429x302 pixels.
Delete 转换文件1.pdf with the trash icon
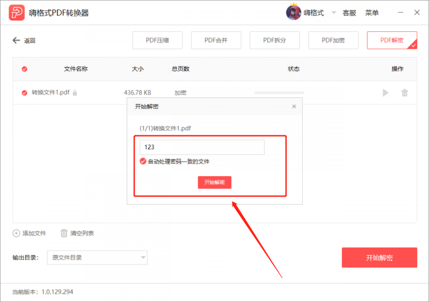404,93
